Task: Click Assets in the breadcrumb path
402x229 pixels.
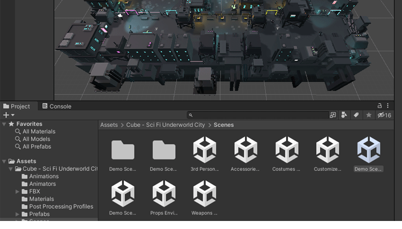Action: (109, 125)
